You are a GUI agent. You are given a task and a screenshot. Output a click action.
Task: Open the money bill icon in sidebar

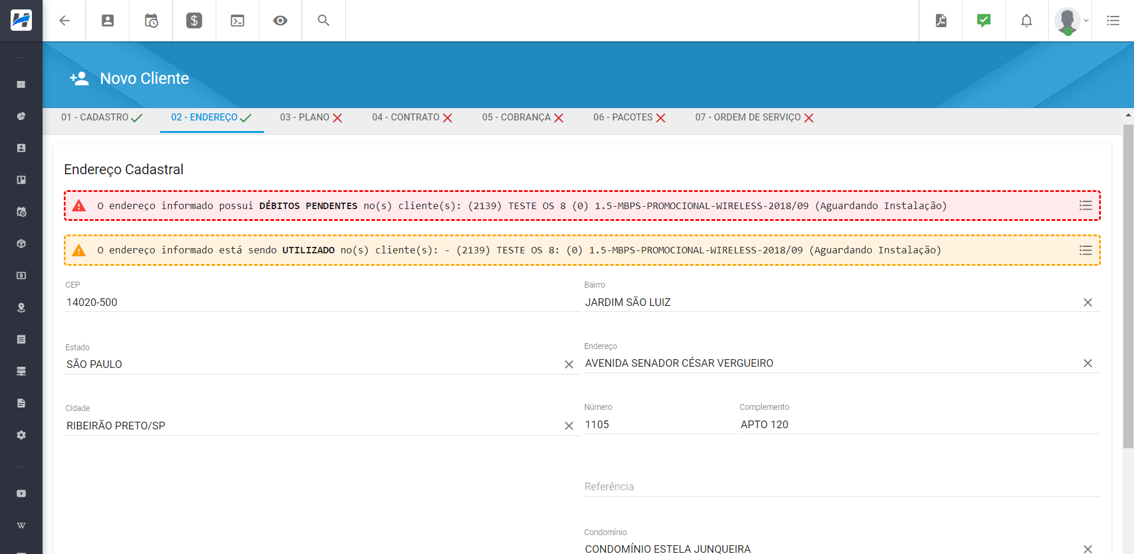[x=21, y=276]
